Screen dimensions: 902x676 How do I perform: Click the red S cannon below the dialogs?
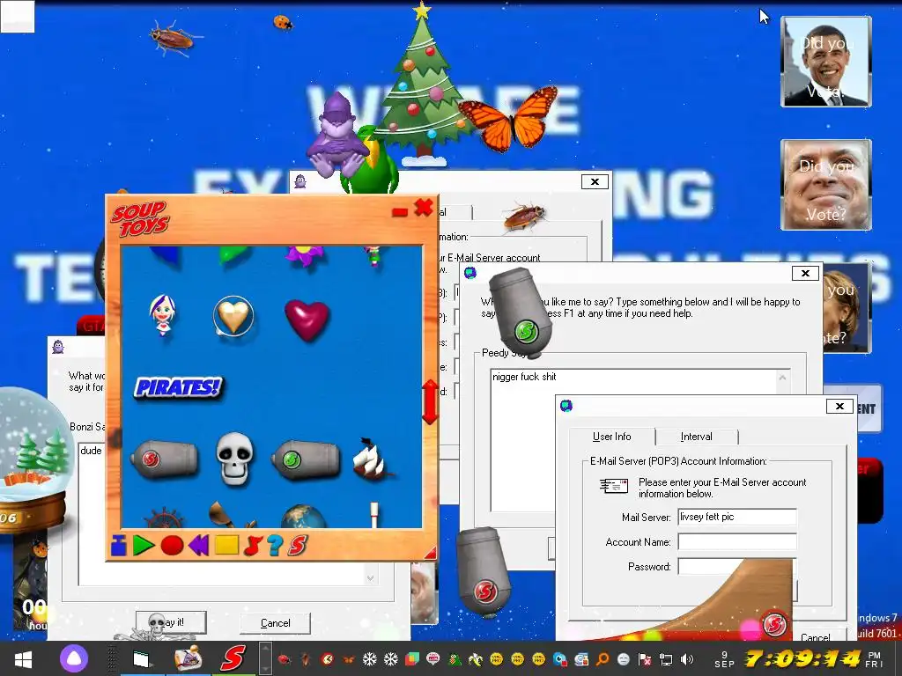coord(484,572)
